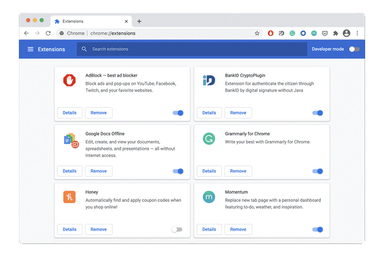Click the Grammarly toolbar icon
Viewport: 384px width, 269px height.
292,33
